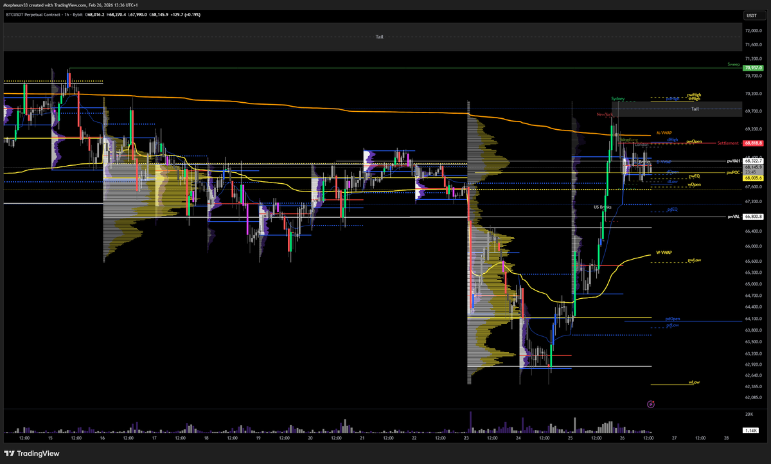Click the 72,000.0 price axis label
The height and width of the screenshot is (464, 771).
(x=754, y=30)
